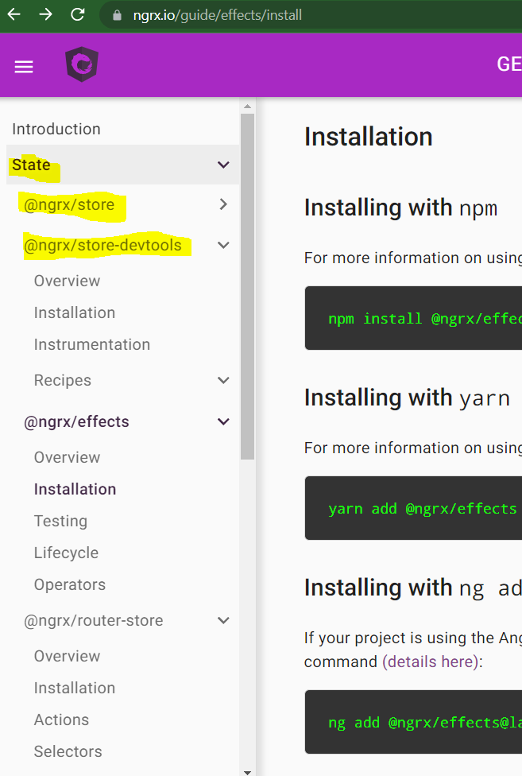This screenshot has width=522, height=776.
Task: Expand the Recipes dropdown
Action: coord(223,380)
